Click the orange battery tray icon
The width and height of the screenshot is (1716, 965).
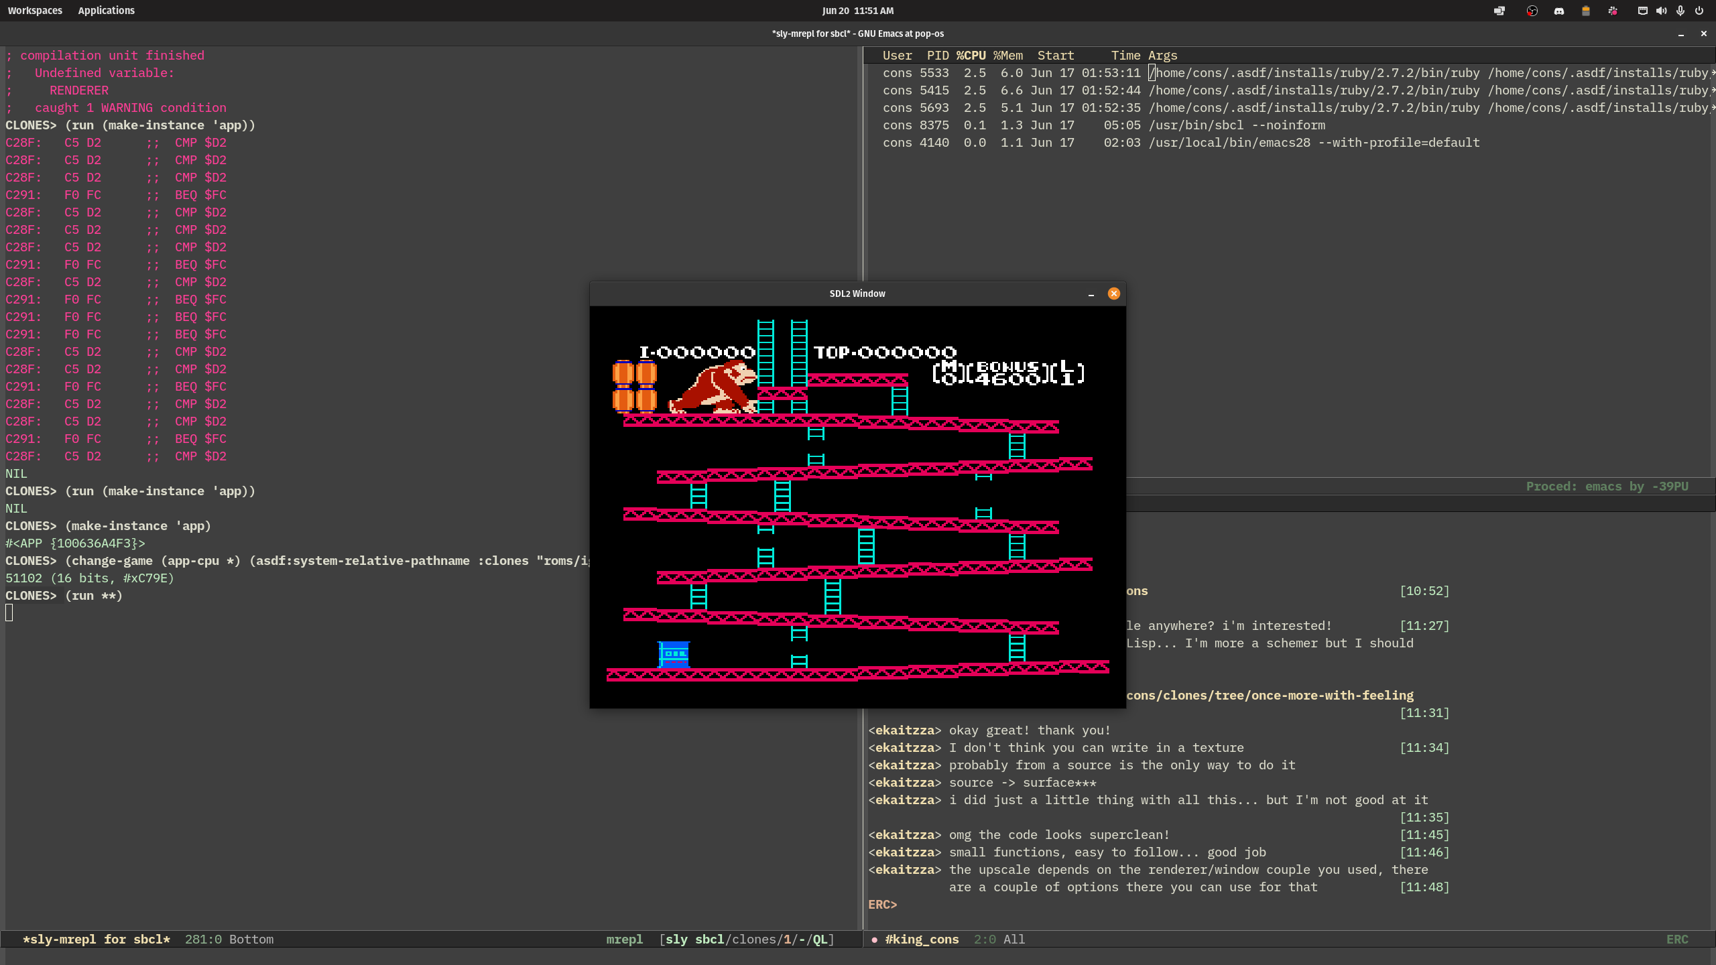tap(1585, 11)
